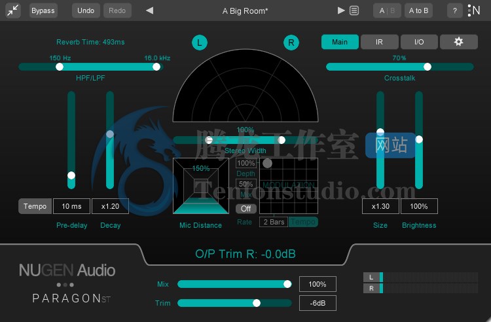Click the Size vertical slider handle

pos(380,132)
